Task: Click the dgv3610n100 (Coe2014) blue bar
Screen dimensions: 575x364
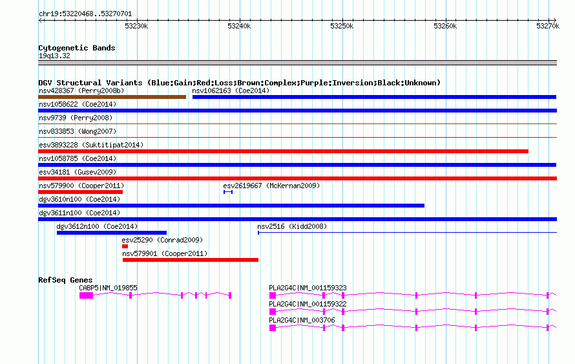Action: (x=231, y=206)
